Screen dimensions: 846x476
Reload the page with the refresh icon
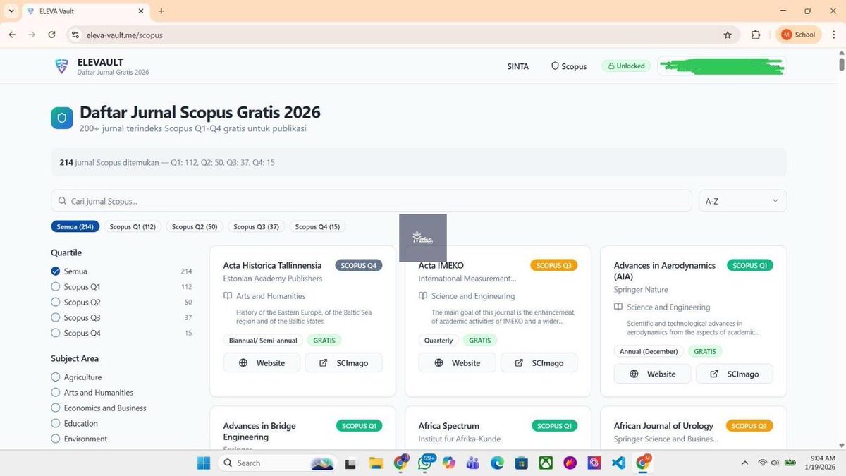click(51, 35)
